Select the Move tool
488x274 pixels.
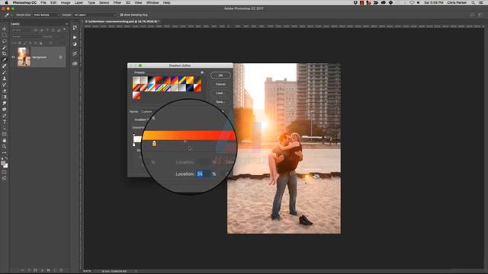click(4, 29)
